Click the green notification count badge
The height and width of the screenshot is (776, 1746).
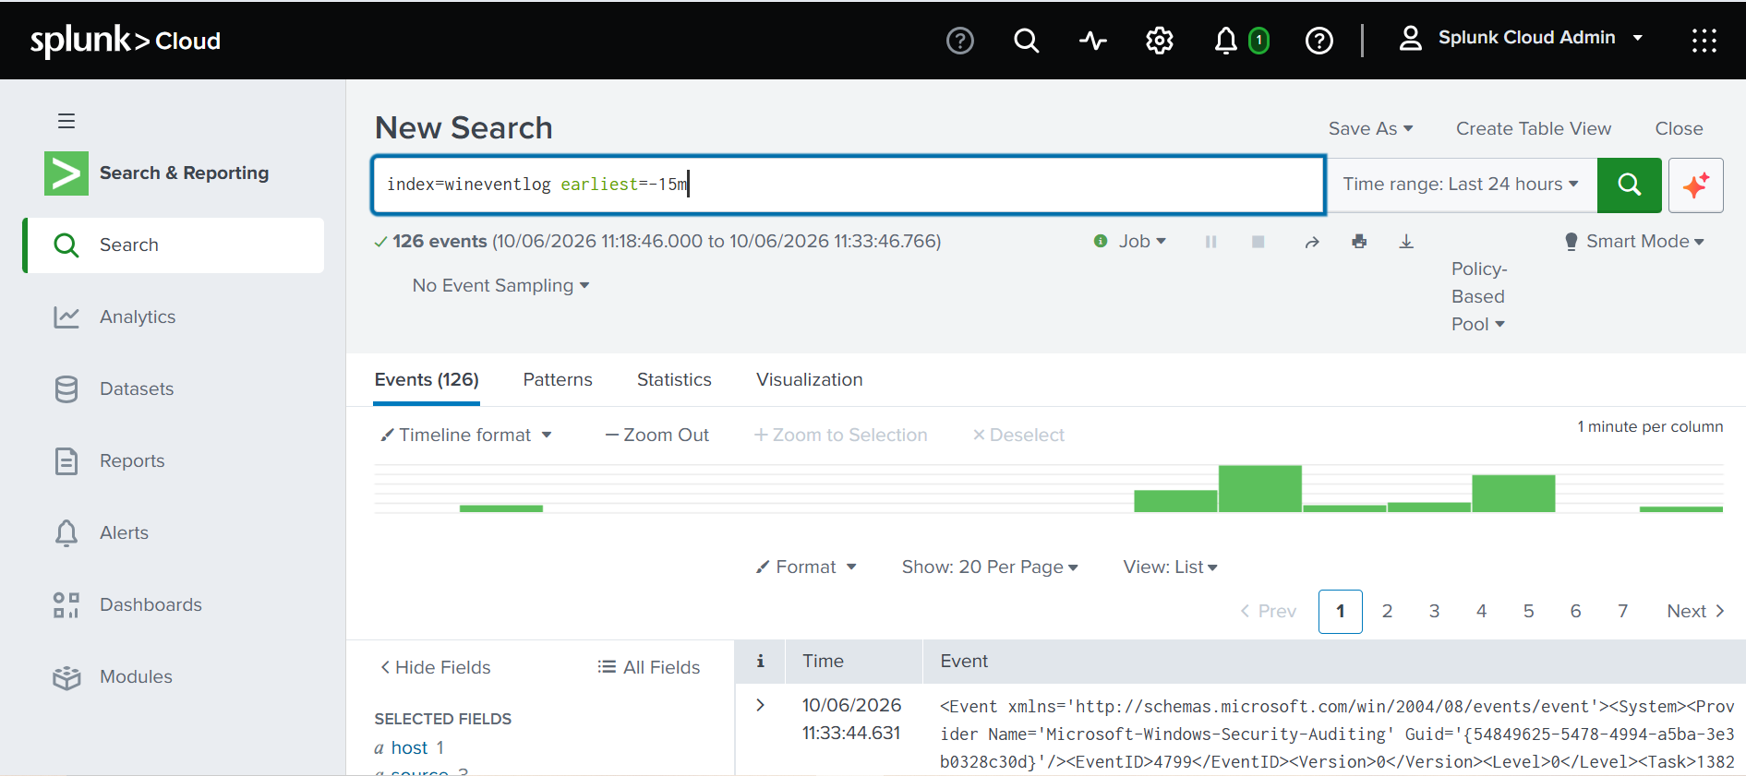(x=1258, y=41)
